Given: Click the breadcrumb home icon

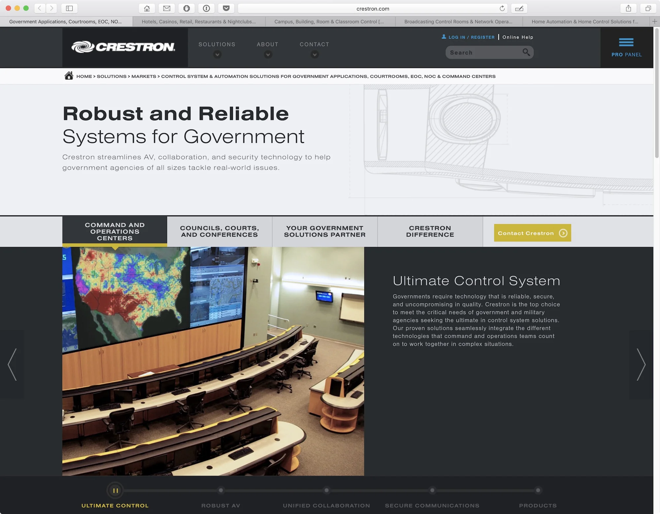Looking at the screenshot, I should pos(69,76).
